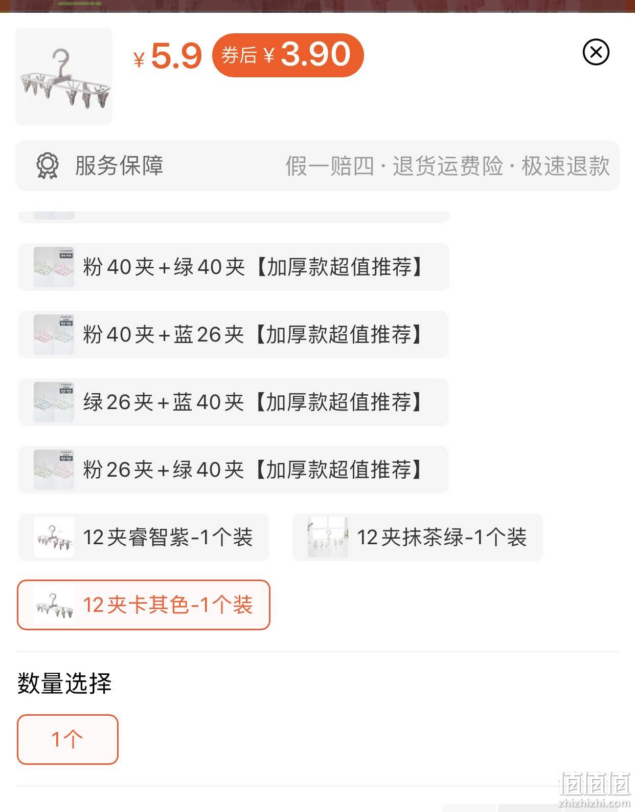
Task: Tap thumbnail of 粉40夹+蓝26夹 option
Action: tap(54, 335)
